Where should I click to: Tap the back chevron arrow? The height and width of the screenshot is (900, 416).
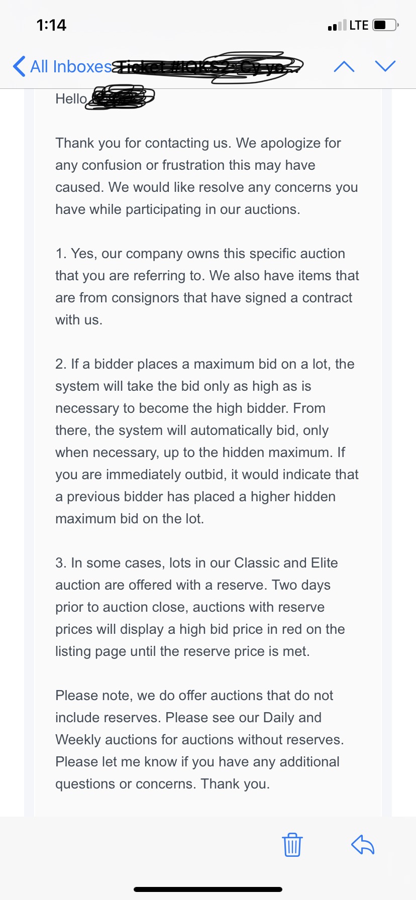19,66
